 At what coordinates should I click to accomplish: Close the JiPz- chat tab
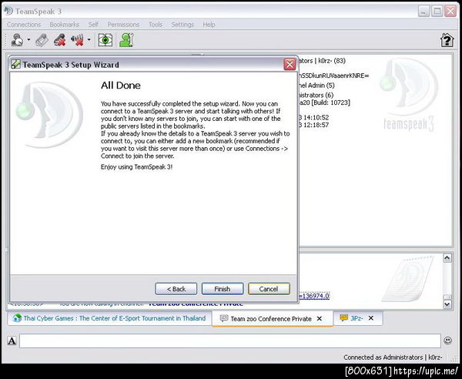pos(371,318)
